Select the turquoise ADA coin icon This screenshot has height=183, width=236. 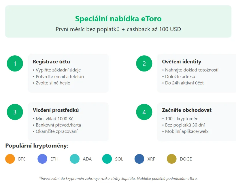click(x=75, y=159)
